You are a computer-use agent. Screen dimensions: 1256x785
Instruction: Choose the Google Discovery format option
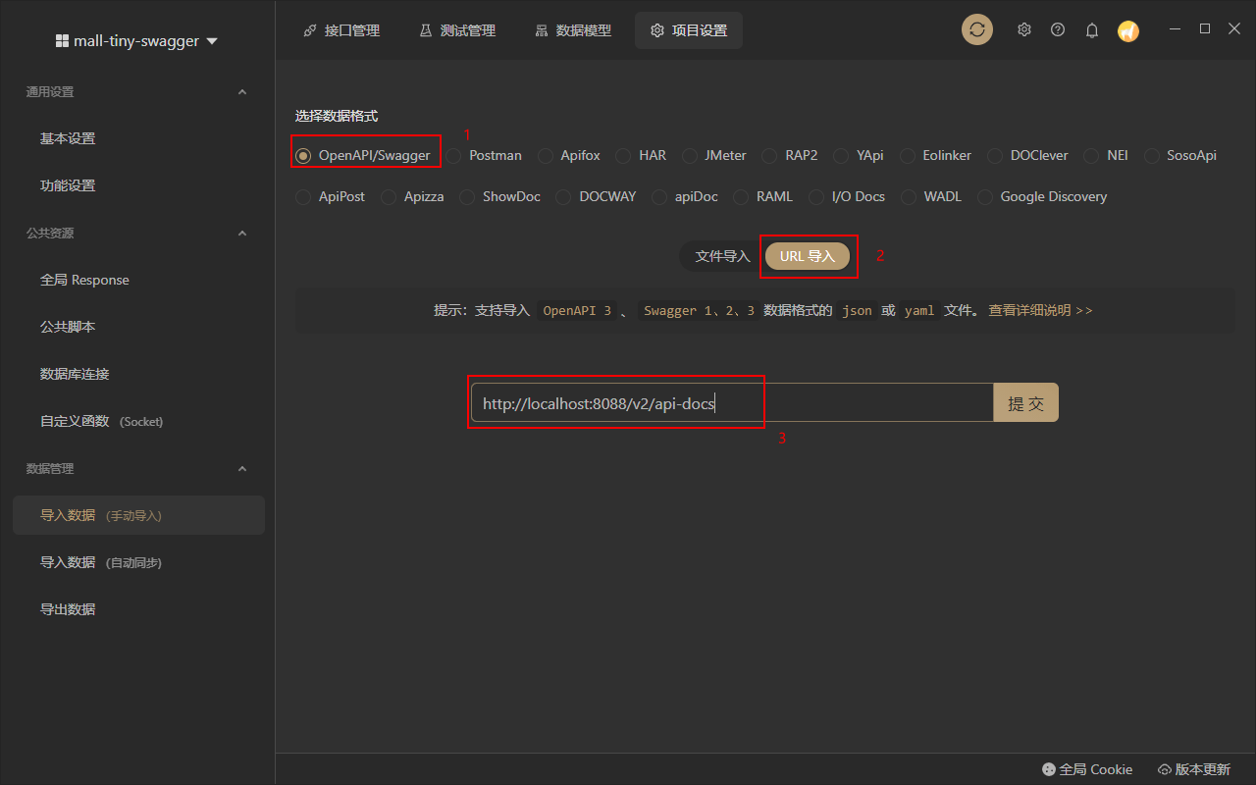(x=984, y=196)
